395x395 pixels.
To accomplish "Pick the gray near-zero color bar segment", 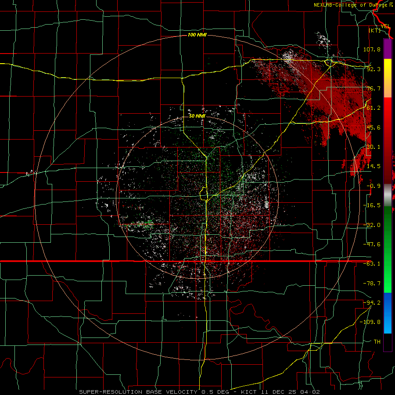I will pyautogui.click(x=388, y=195).
